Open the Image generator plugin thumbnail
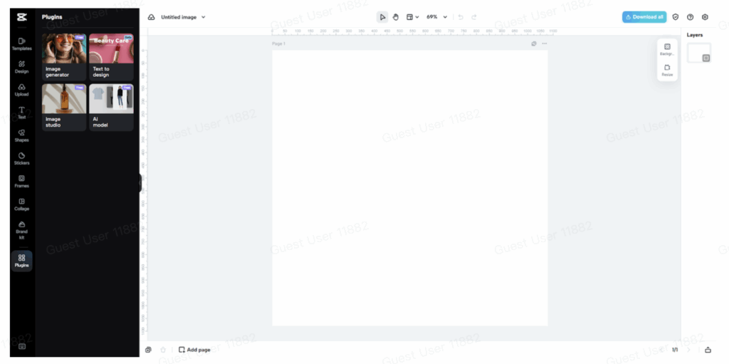Screen dimensions: 729x364 64,56
